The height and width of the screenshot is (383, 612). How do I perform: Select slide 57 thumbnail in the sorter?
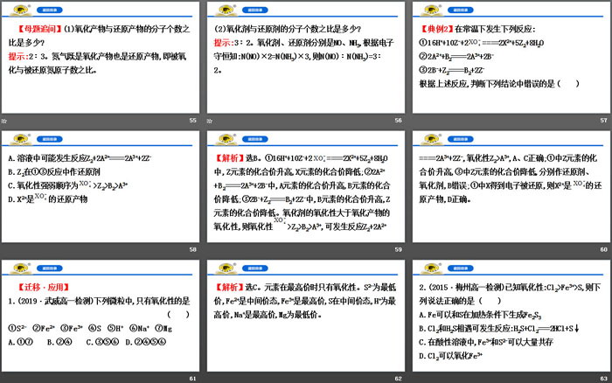coord(511,58)
